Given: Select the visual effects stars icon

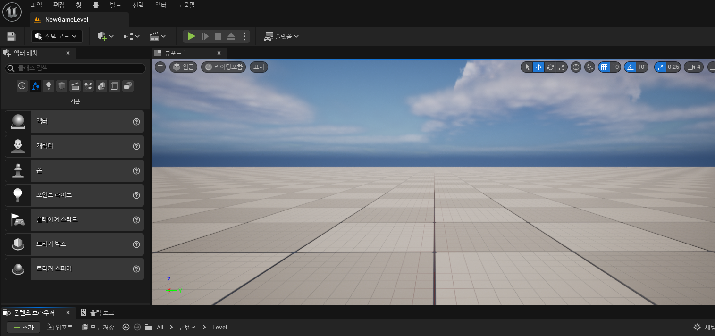Looking at the screenshot, I should [x=88, y=86].
